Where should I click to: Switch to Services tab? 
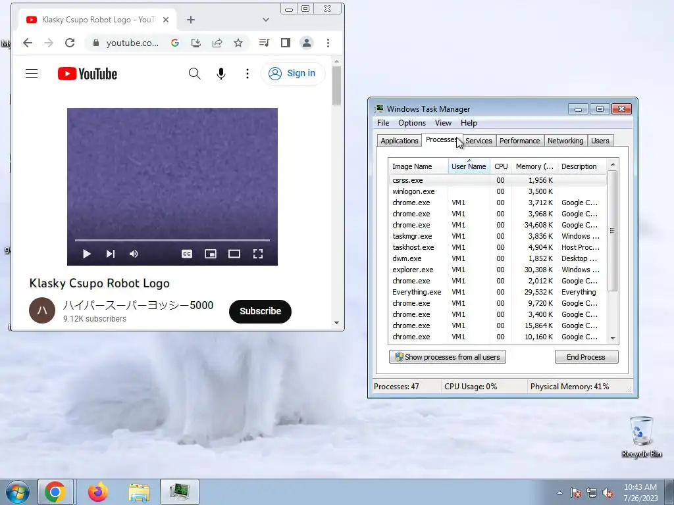[x=479, y=141]
